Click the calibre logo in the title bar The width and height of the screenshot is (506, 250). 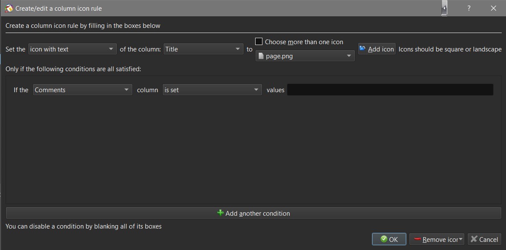coord(9,8)
